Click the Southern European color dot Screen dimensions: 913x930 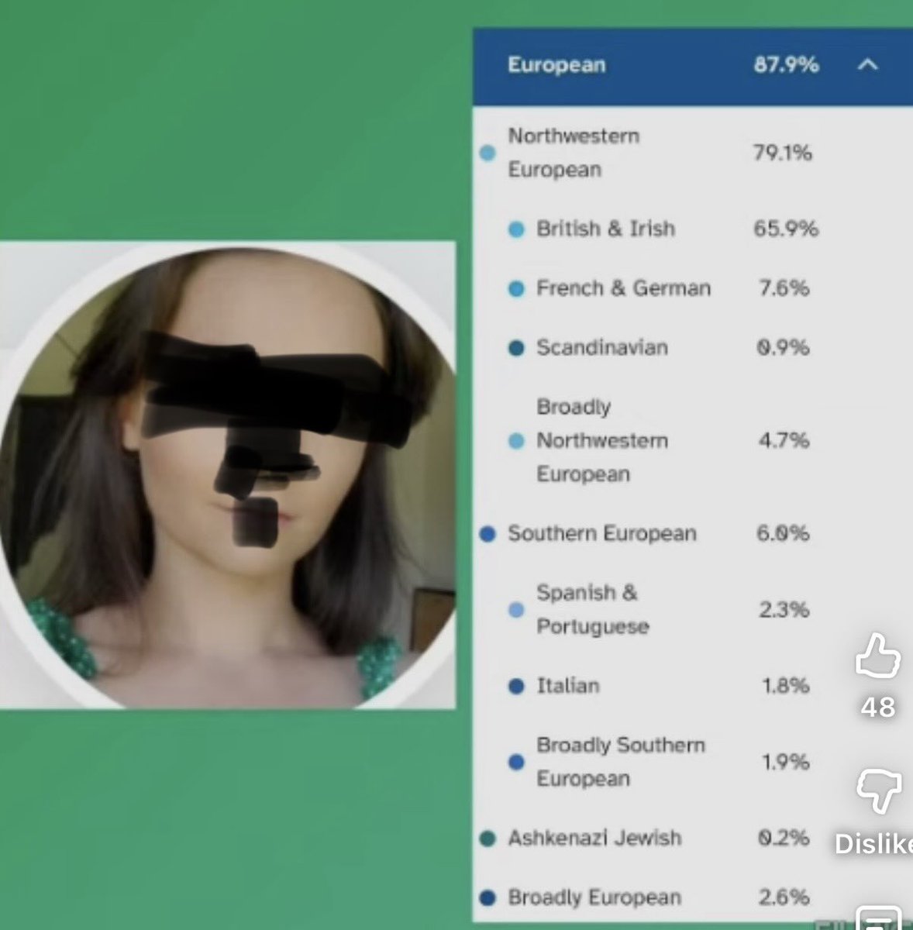click(488, 534)
